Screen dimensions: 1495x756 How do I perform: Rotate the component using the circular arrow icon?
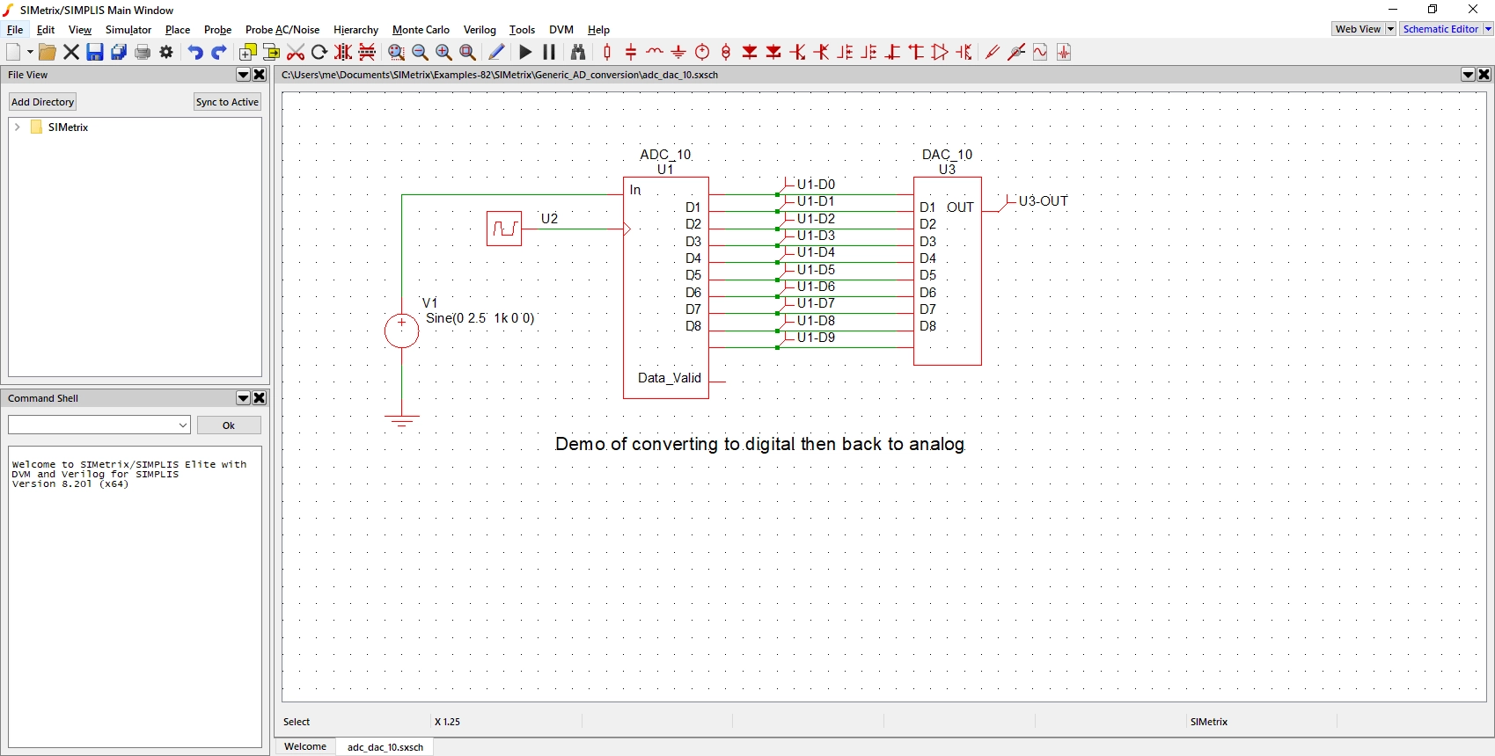[319, 52]
